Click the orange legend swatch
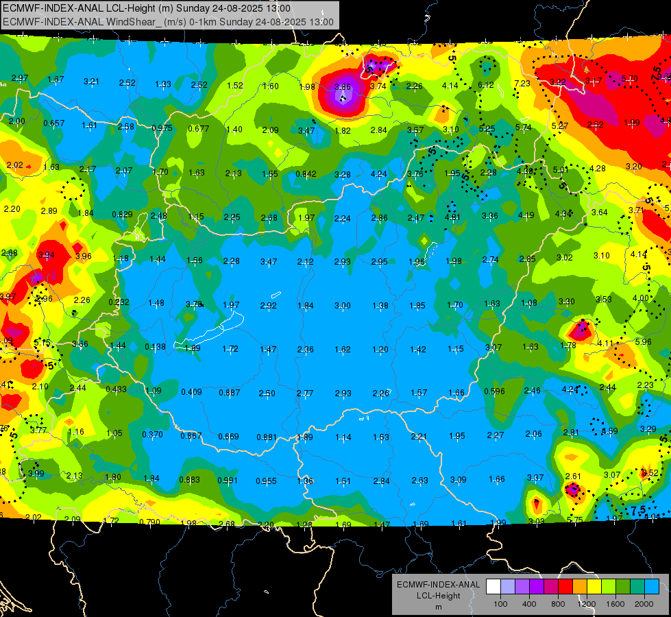Image resolution: width=671 pixels, height=617 pixels. point(580,587)
